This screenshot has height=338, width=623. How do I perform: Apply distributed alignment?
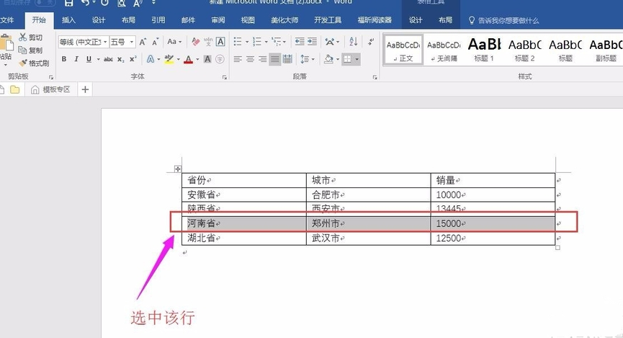pyautogui.click(x=287, y=59)
